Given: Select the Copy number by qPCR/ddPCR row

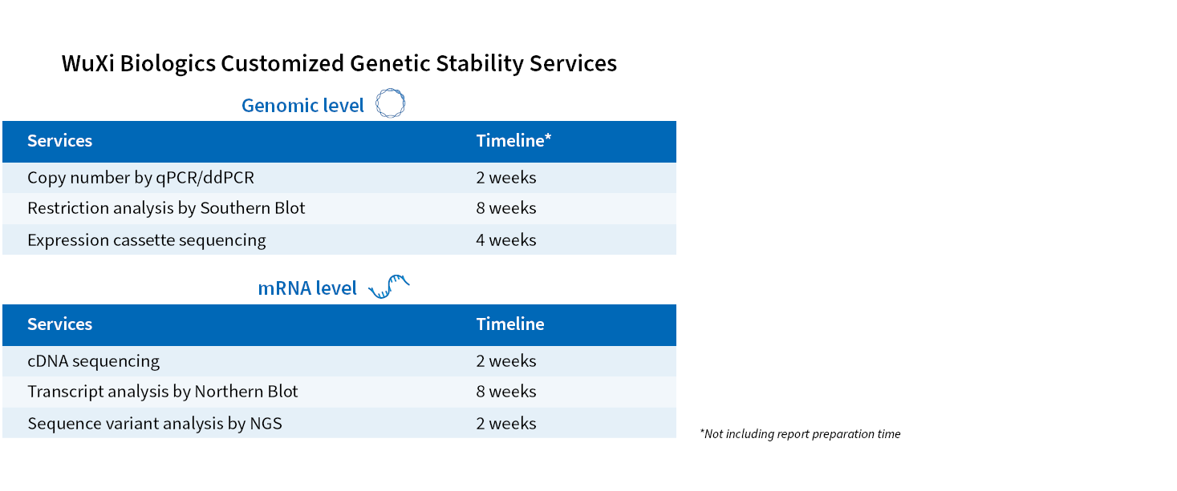Looking at the screenshot, I should (140, 178).
